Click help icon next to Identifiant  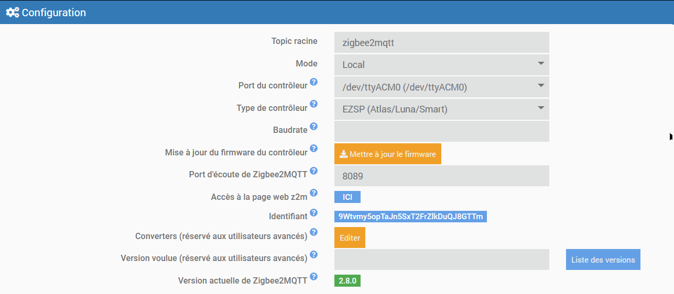click(313, 212)
